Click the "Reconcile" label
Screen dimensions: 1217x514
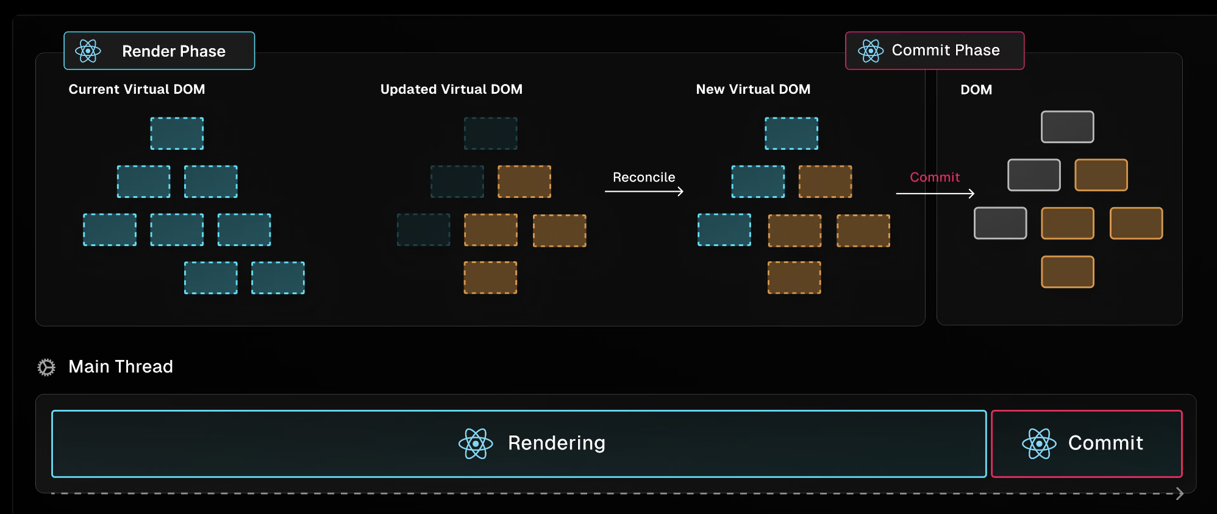click(644, 177)
